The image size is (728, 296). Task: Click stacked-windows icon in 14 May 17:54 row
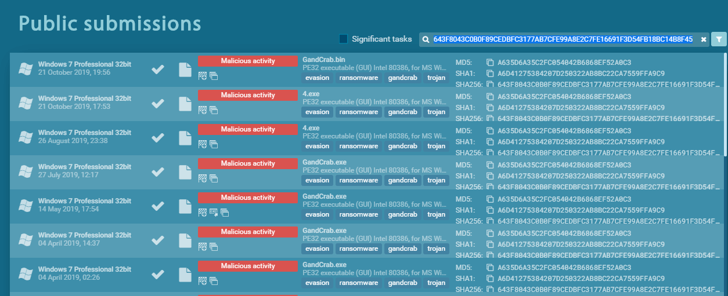pyautogui.click(x=225, y=213)
